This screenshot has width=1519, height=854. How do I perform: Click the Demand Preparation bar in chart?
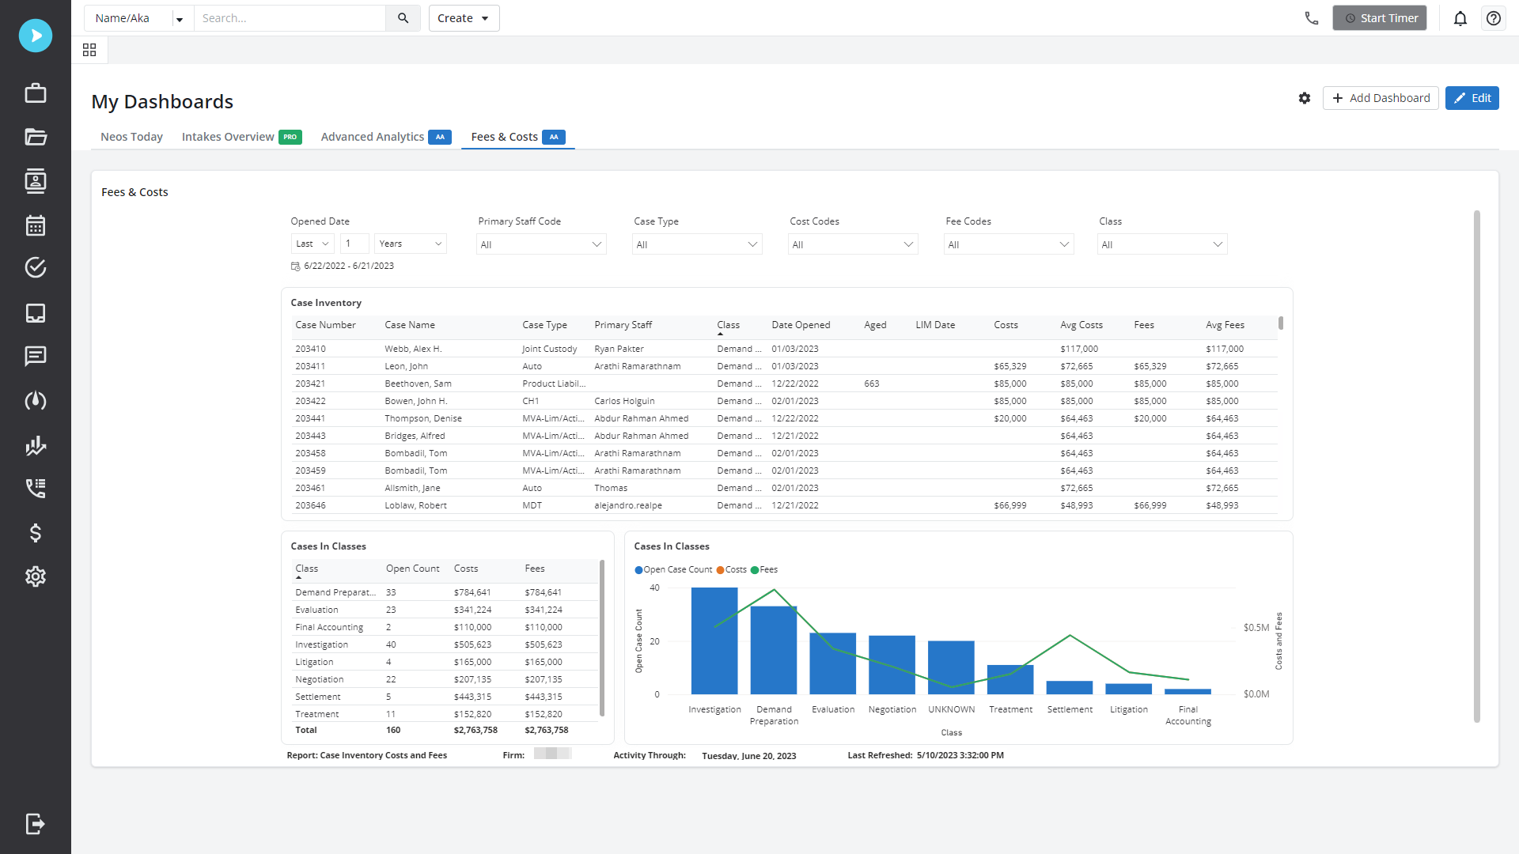coord(773,651)
